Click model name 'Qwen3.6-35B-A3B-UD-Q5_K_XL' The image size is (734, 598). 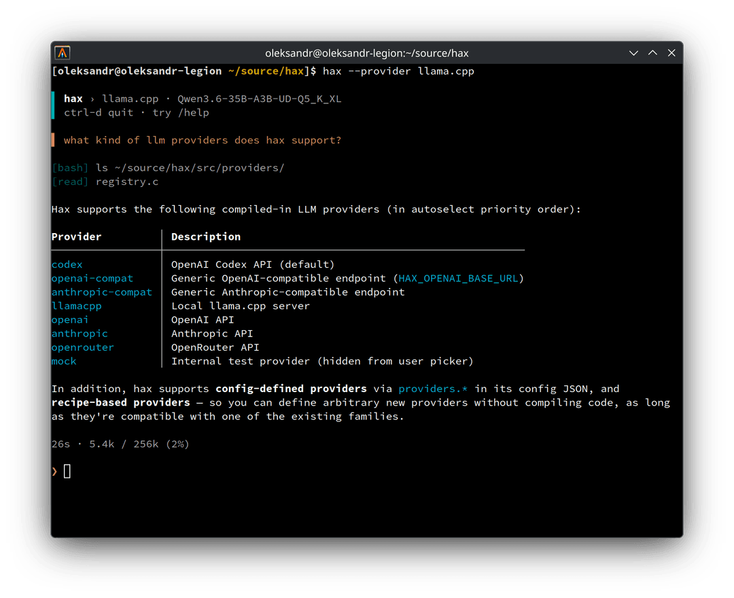(x=259, y=99)
